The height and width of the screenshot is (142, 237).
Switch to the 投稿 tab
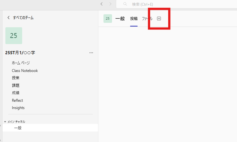[x=134, y=19]
